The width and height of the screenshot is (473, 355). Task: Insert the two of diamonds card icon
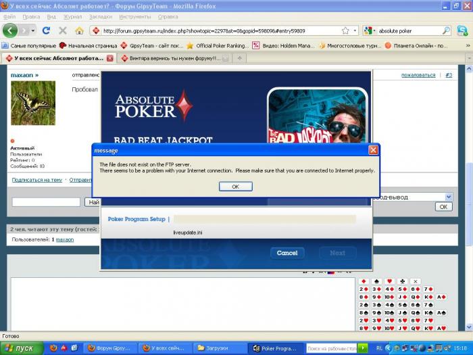click(x=364, y=289)
